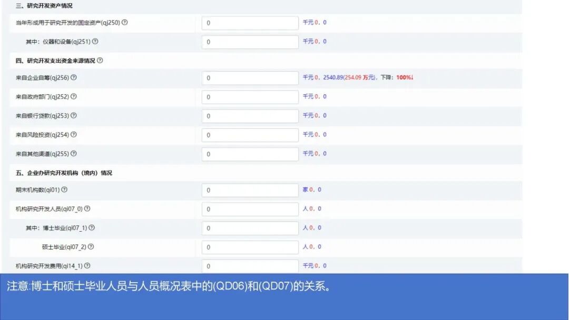Select the qj256 企业自筹 input box
Screen dimensions: 569x320
tap(249, 77)
